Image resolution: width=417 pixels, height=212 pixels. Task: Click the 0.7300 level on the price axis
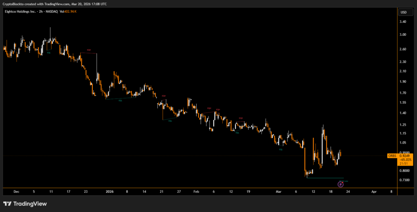point(404,180)
